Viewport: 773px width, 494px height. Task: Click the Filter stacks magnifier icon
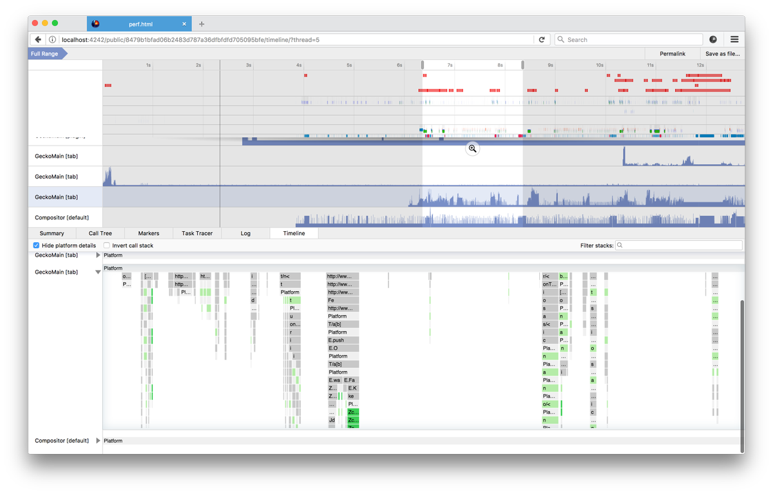620,245
